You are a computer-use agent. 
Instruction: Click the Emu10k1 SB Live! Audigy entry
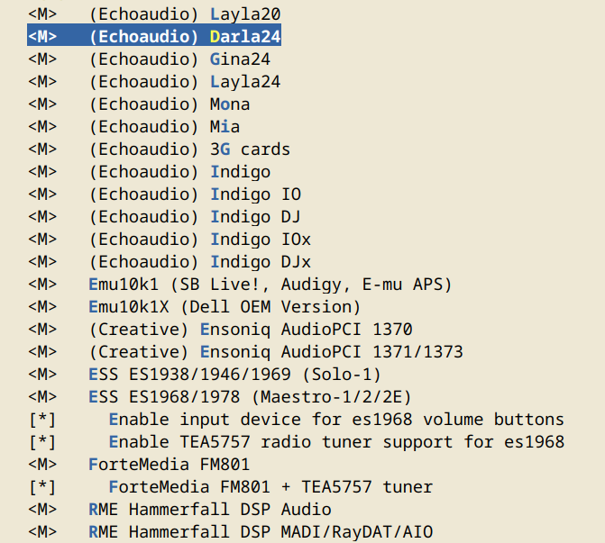click(270, 285)
